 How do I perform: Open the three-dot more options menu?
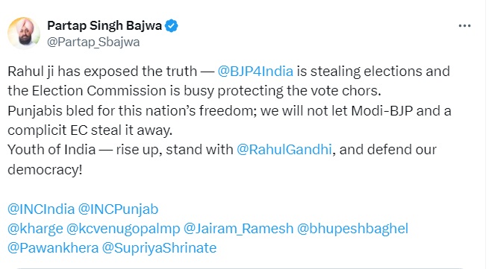click(x=464, y=26)
